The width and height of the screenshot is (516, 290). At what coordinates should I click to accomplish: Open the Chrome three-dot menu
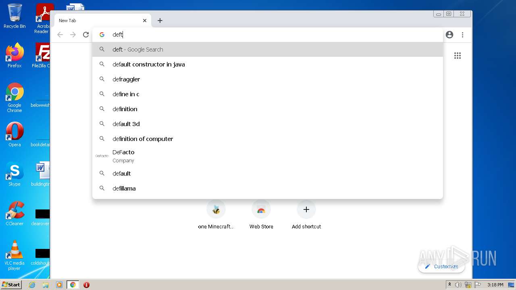pyautogui.click(x=462, y=35)
